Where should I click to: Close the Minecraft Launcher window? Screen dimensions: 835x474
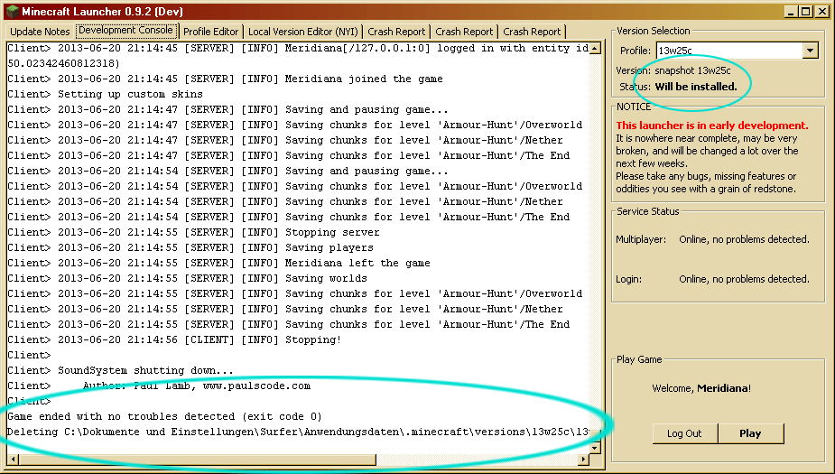tap(821, 11)
